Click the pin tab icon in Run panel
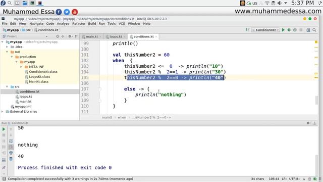 click(x=4, y=167)
